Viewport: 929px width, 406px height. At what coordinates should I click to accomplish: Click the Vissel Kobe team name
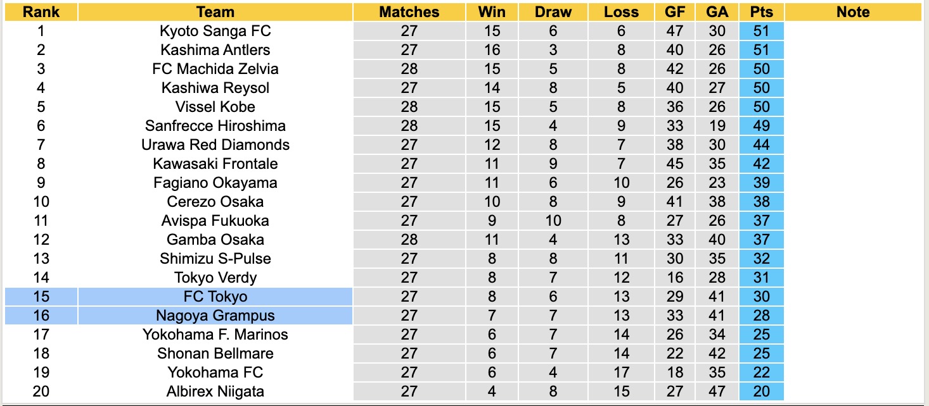tap(215, 107)
